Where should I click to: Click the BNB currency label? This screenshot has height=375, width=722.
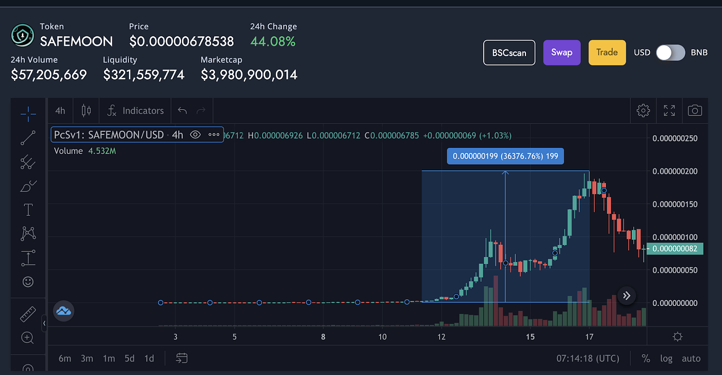coord(699,53)
